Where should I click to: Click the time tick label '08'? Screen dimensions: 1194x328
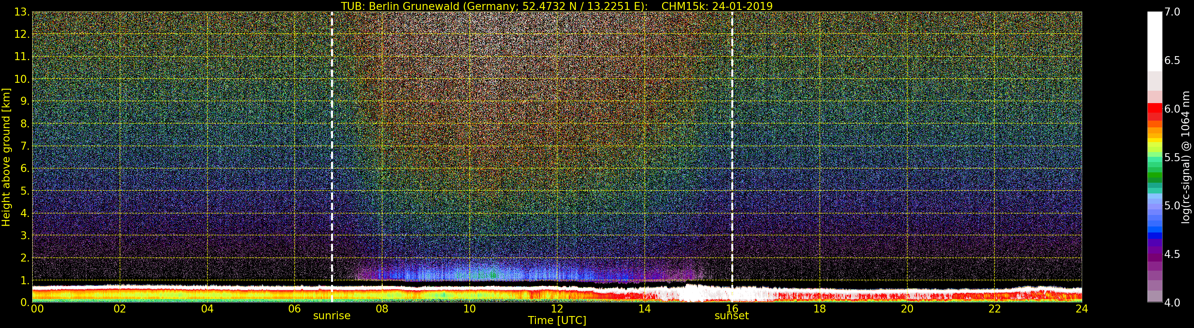tap(382, 308)
